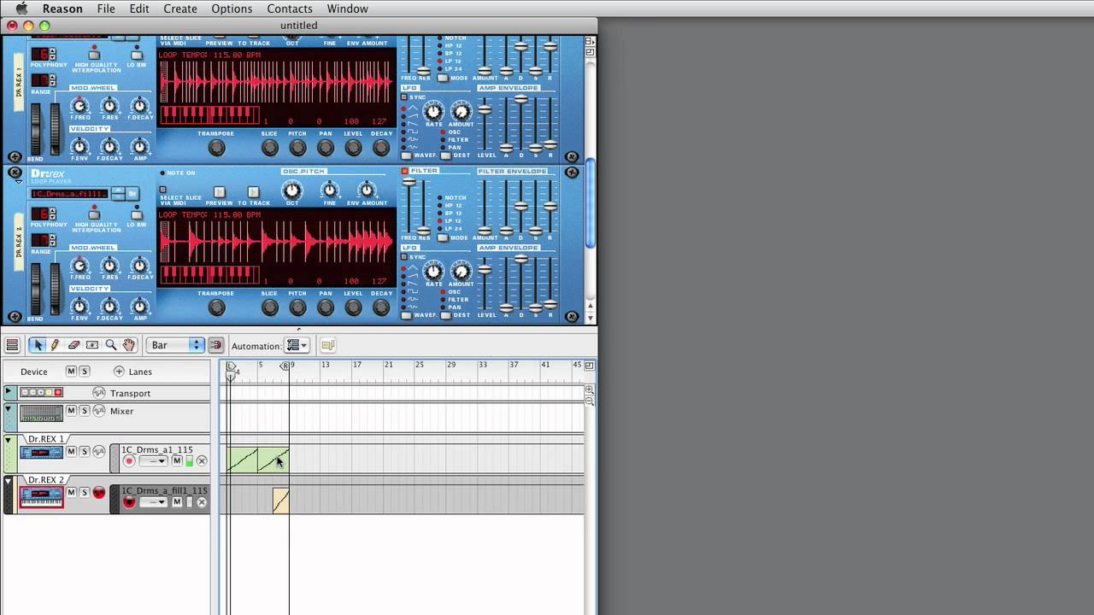Click the LFO Wavef. button on Dr.REX 2
This screenshot has height=615, width=1094.
(x=407, y=315)
